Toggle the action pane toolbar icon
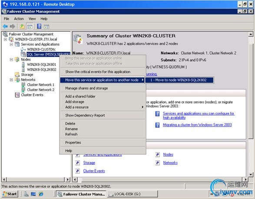Viewport: 255px width, 199px height. pyautogui.click(x=46, y=26)
